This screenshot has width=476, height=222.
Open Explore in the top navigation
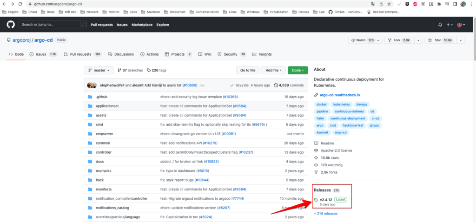click(163, 25)
